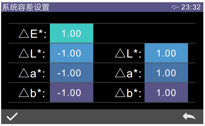Click the ΔE* row label
The width and height of the screenshot is (205, 126).
click(x=33, y=34)
